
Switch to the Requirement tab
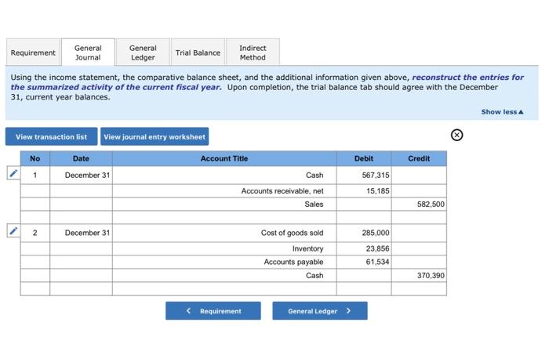coord(33,53)
